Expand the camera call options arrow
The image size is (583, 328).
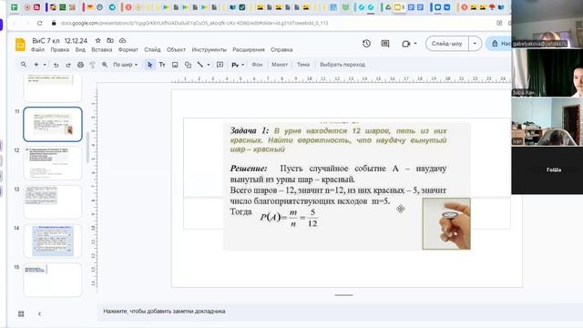[x=415, y=44]
